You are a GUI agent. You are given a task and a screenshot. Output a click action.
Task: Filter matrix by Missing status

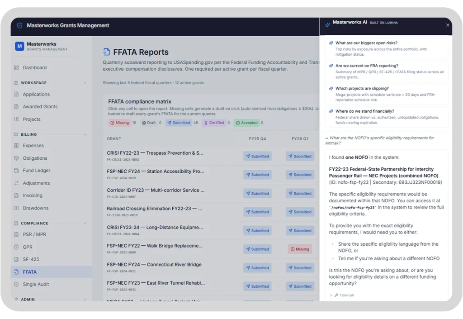coord(119,123)
